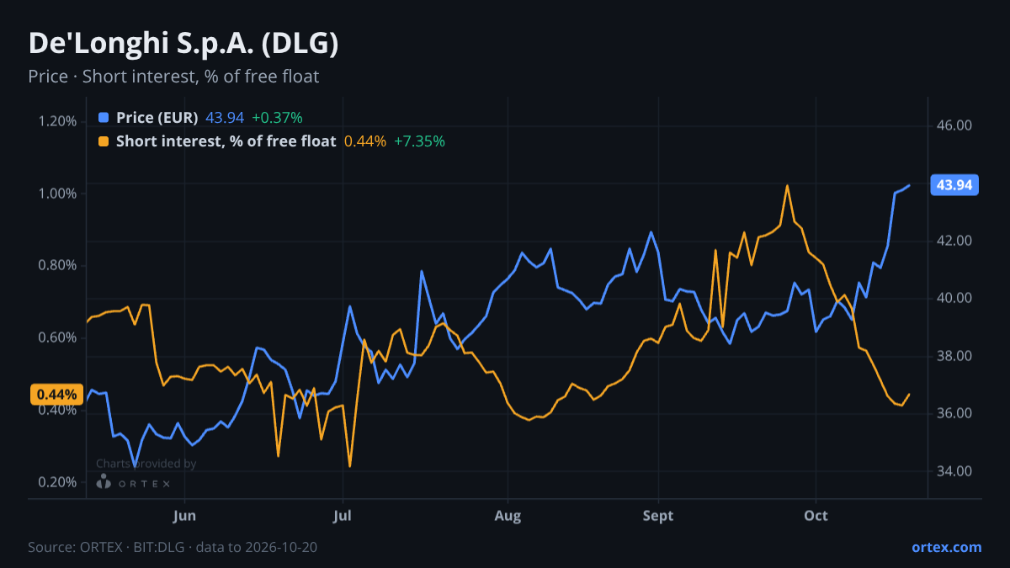Viewport: 1010px width, 568px height.
Task: Click the 1.00% left axis label
Action: tap(57, 194)
